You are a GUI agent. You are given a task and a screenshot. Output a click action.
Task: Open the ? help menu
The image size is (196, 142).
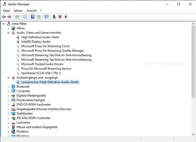click(x=41, y=11)
